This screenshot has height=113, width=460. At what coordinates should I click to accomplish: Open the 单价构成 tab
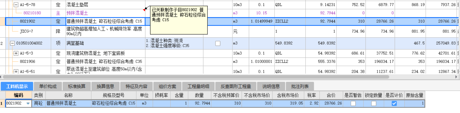48,86
